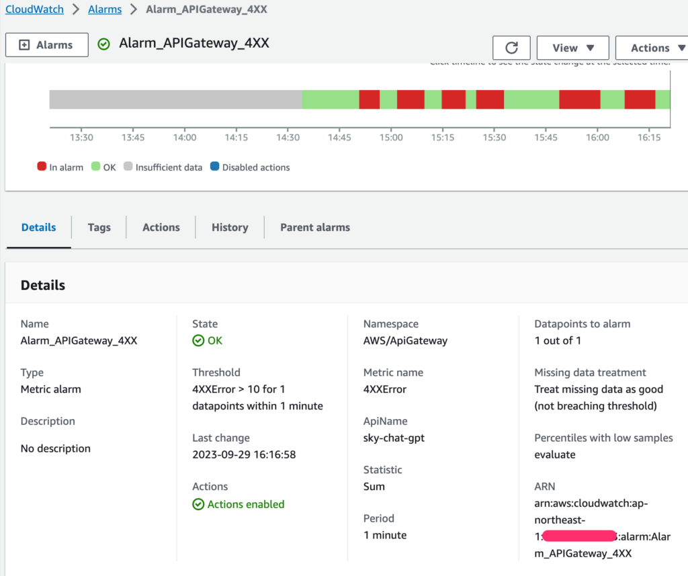The height and width of the screenshot is (576, 688).
Task: Click the 'evaluate' percentiles value
Action: pyautogui.click(x=555, y=454)
